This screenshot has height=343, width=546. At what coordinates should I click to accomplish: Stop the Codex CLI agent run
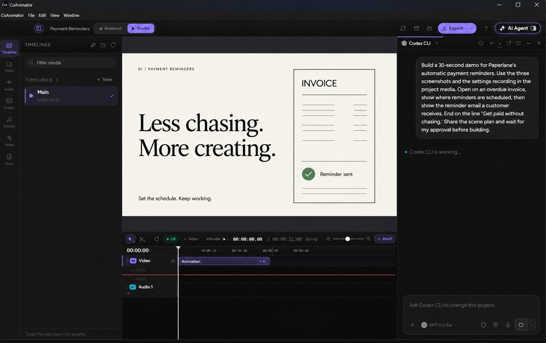(x=521, y=325)
